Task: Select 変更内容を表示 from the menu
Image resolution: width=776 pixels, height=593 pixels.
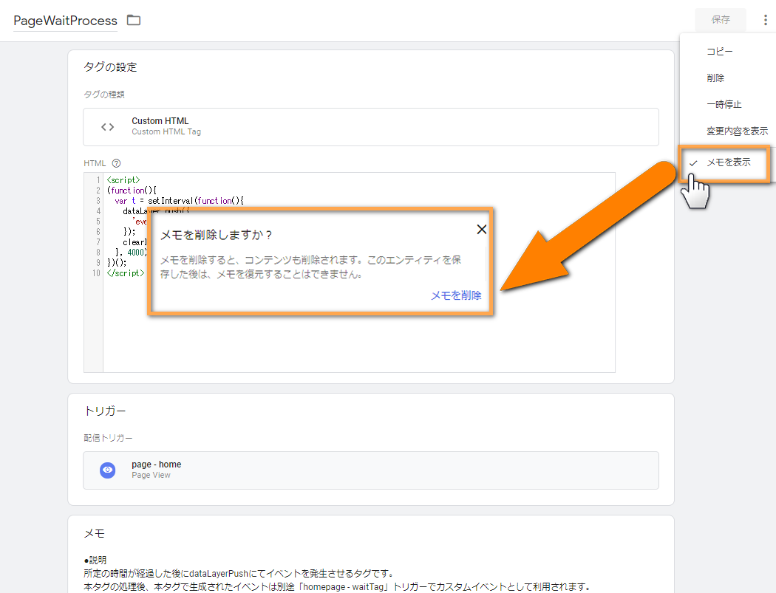Action: pos(737,131)
